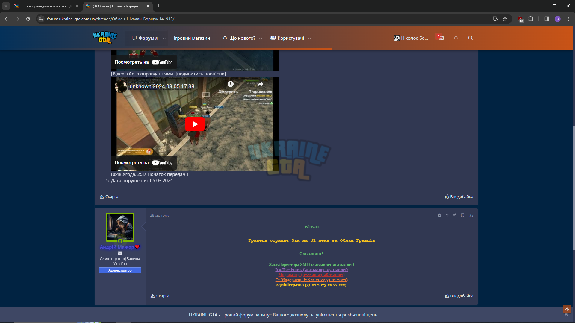Click the red 'Модератор {07.11.2023-28.11.2023}' link
This screenshot has width=575, height=323.
311,275
